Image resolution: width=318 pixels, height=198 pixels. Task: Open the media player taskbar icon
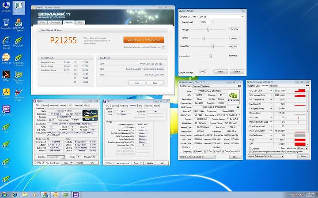click(x=35, y=195)
